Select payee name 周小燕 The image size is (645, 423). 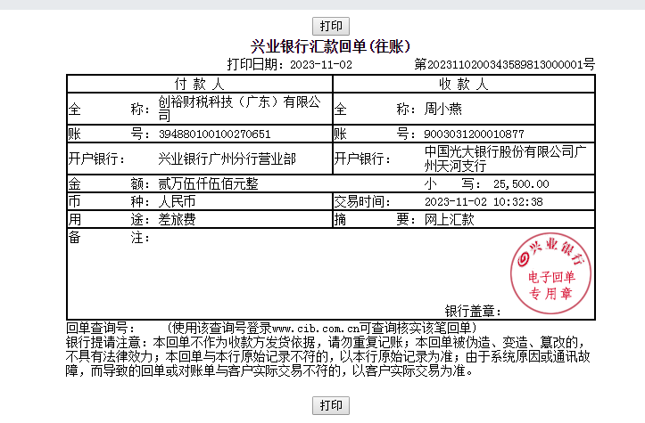[443, 110]
